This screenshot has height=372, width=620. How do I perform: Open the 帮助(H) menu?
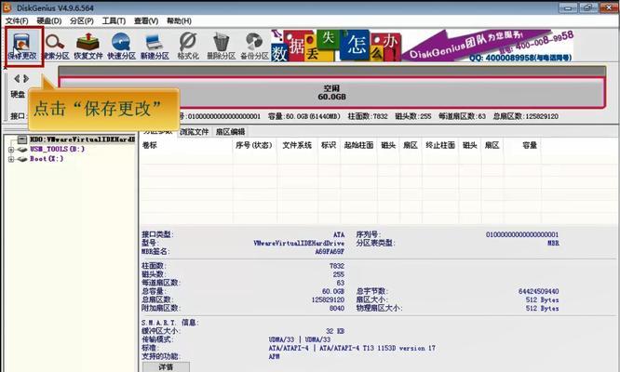tap(179, 21)
